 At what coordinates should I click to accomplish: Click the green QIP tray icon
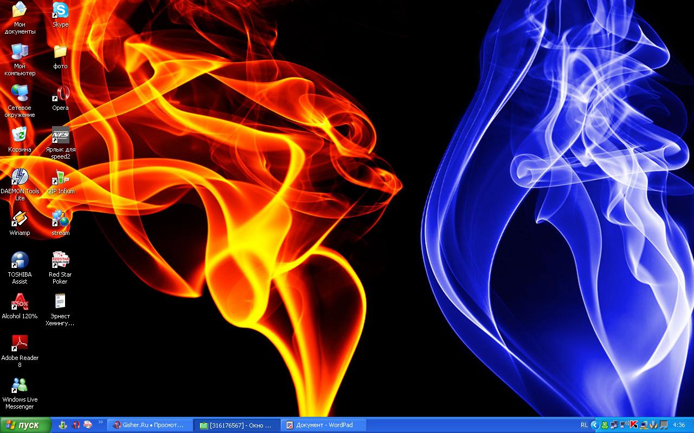(605, 425)
